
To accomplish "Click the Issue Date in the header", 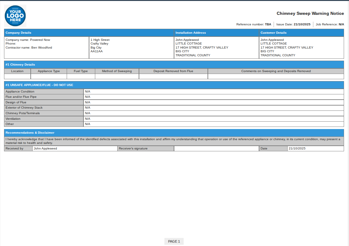I will (293, 24).
